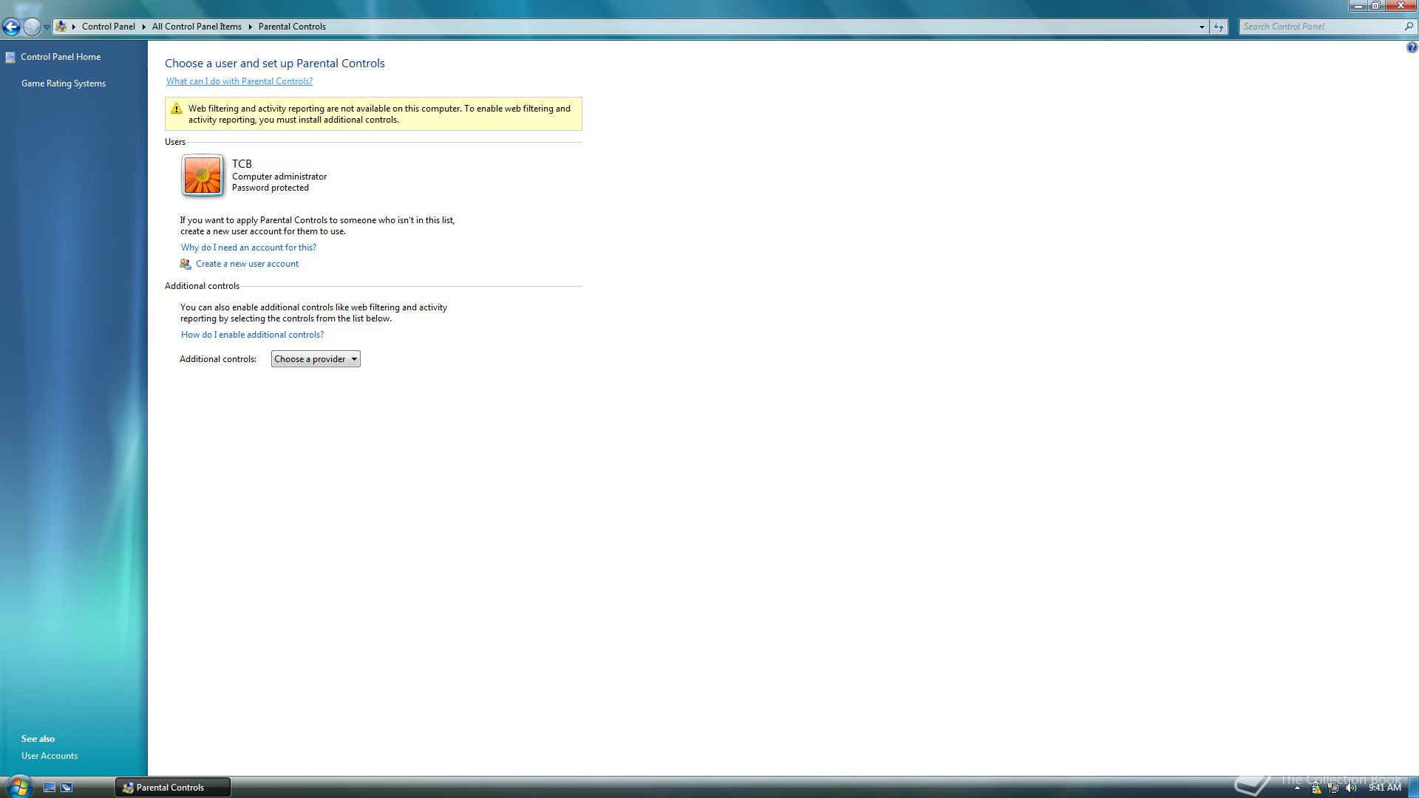Open the volume speaker tray icon
This screenshot has width=1419, height=798.
(1351, 788)
